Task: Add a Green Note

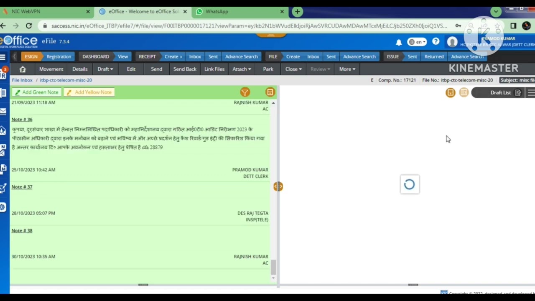Action: pos(36,92)
